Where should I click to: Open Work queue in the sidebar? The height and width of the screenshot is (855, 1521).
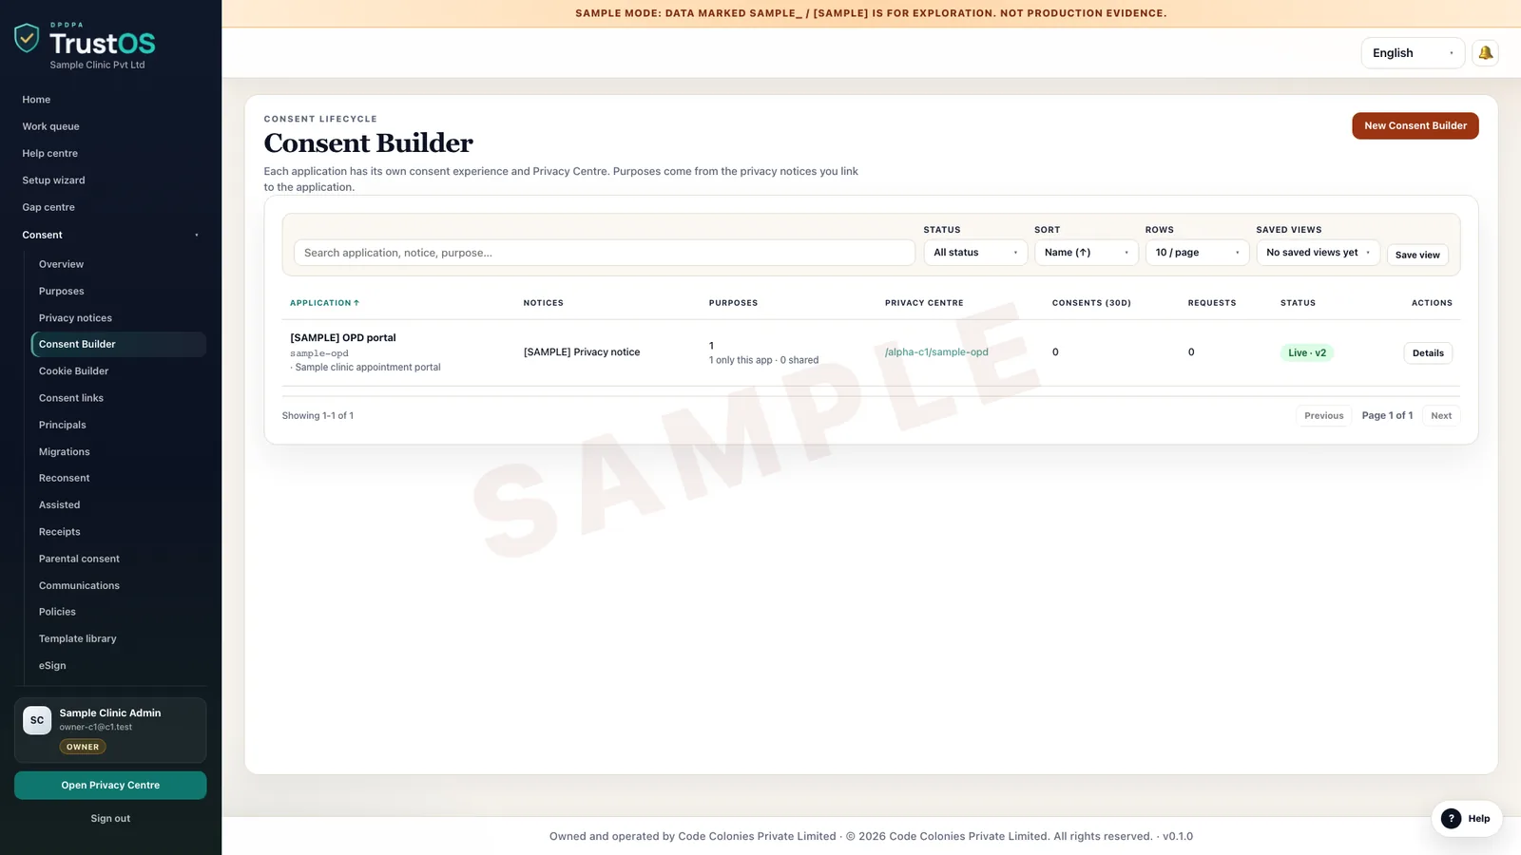tap(50, 126)
